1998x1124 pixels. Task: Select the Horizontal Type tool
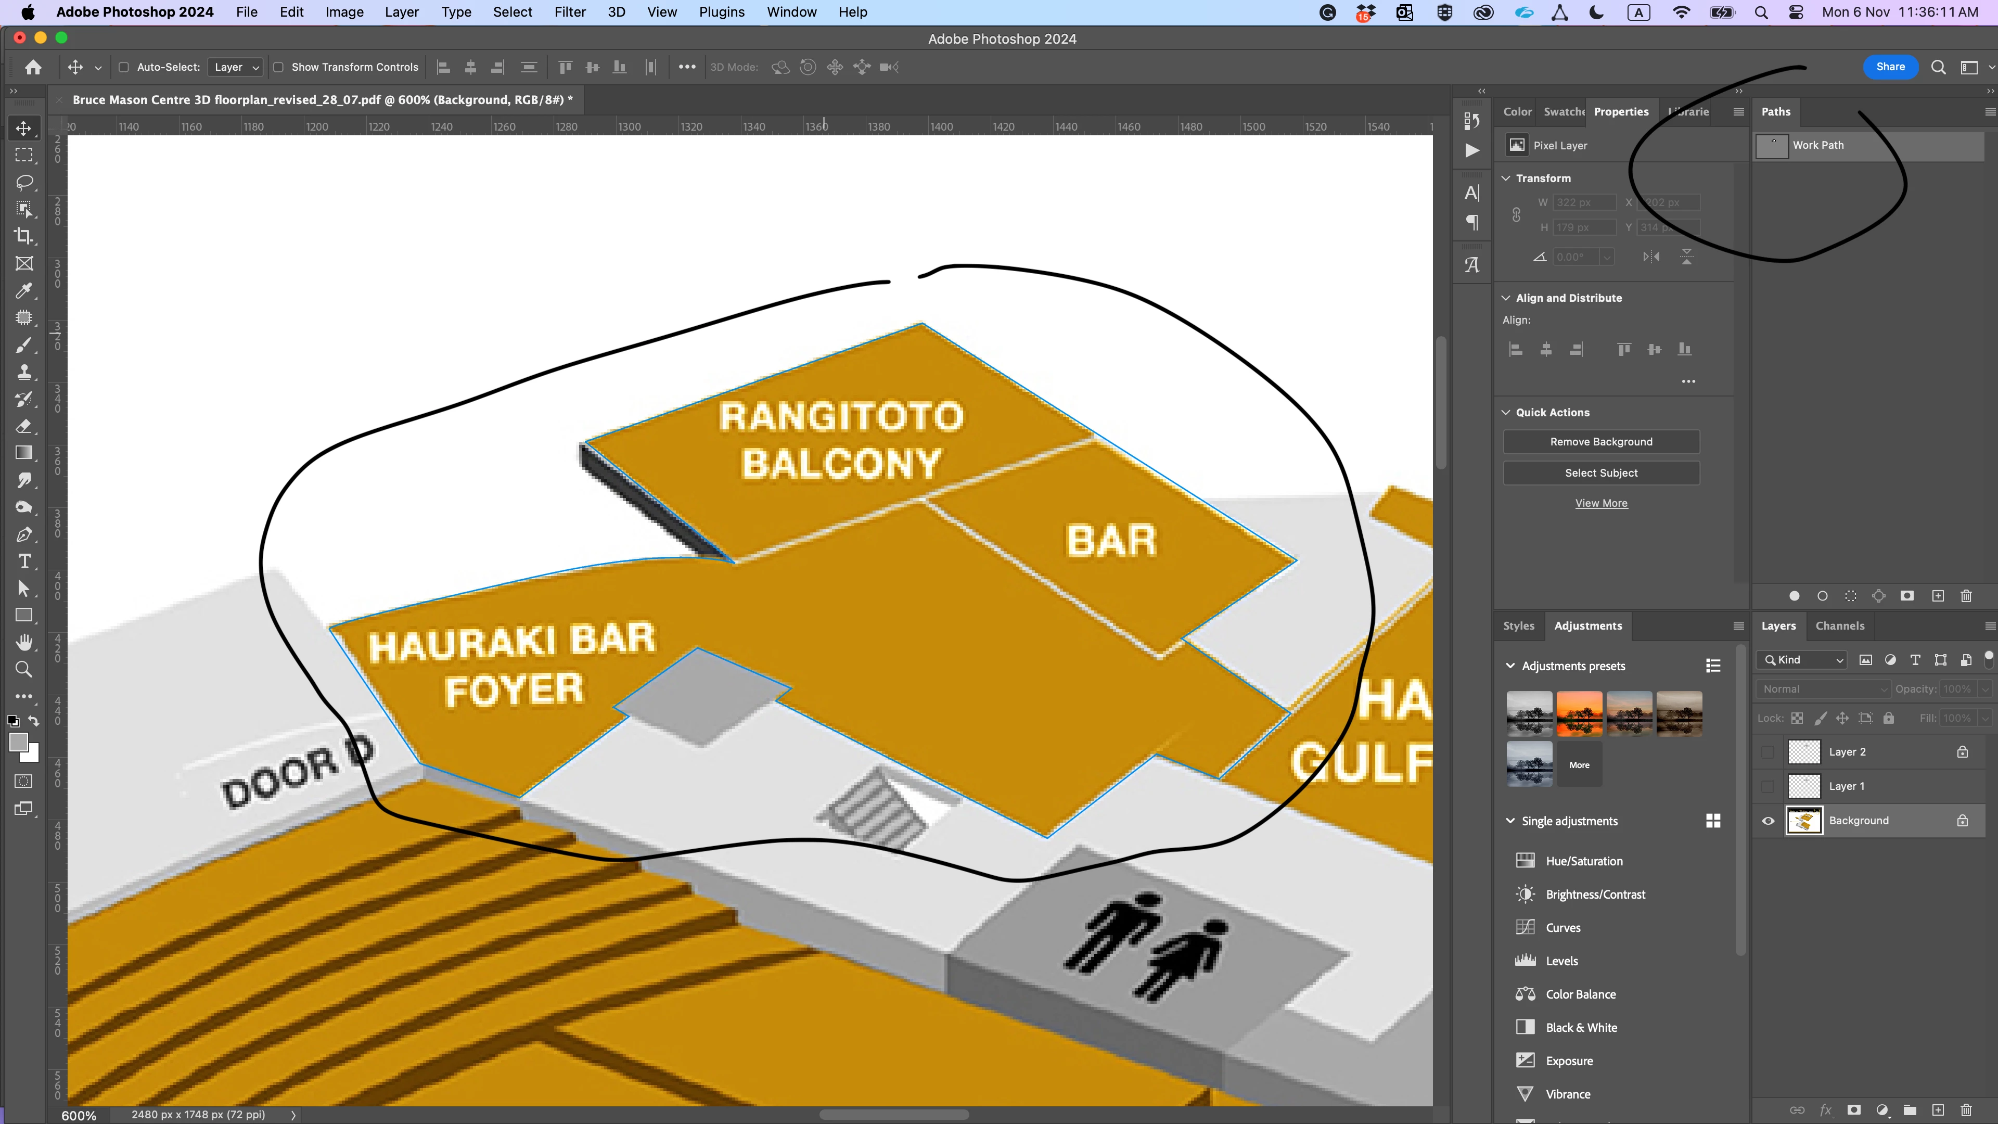(24, 561)
